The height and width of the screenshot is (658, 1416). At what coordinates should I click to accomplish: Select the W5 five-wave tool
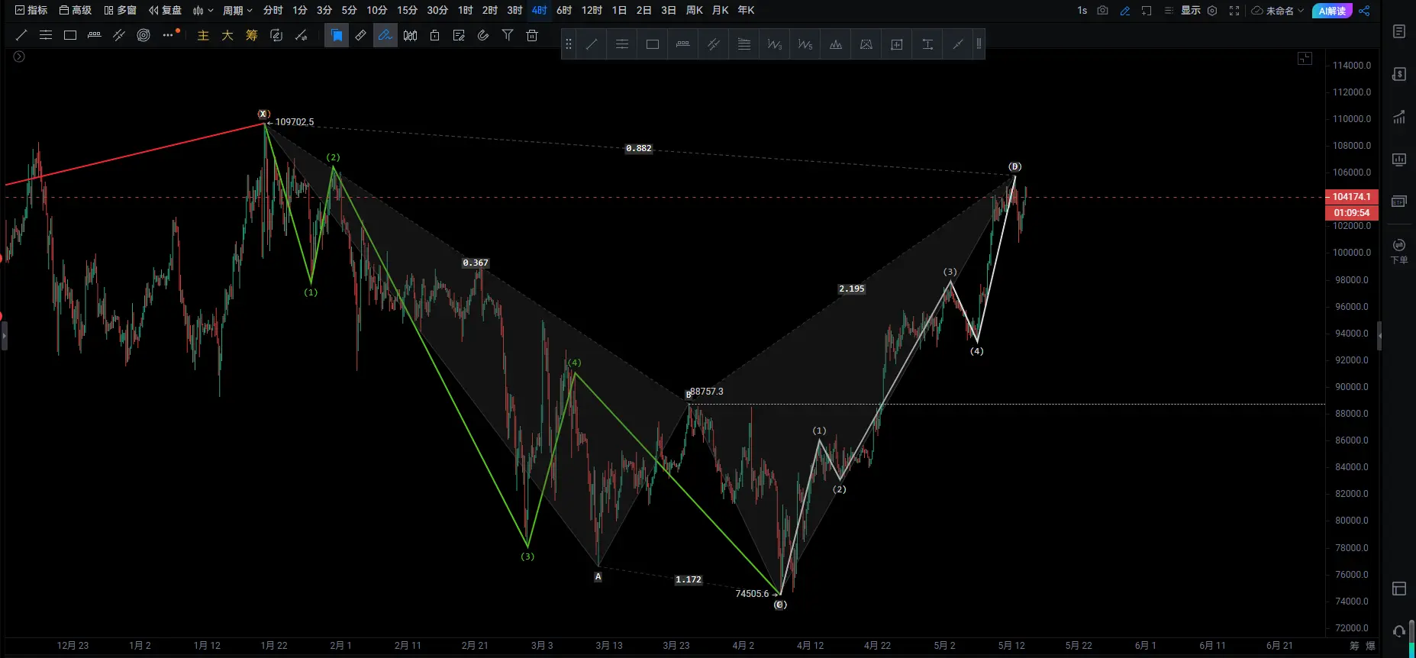click(805, 44)
